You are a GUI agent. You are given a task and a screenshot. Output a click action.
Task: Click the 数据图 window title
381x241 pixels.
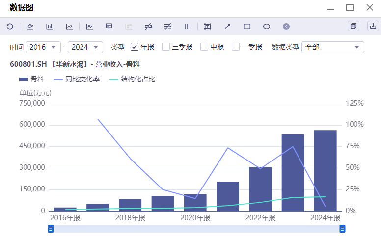[x=22, y=8]
